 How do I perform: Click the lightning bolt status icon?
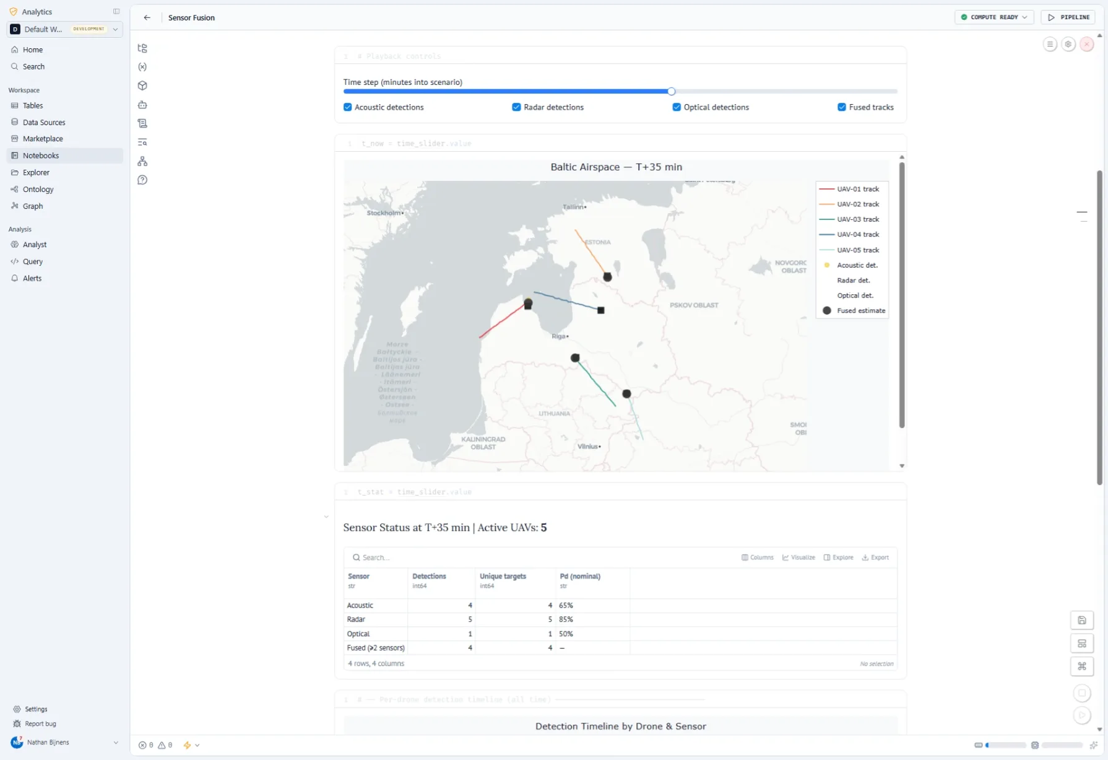(187, 745)
